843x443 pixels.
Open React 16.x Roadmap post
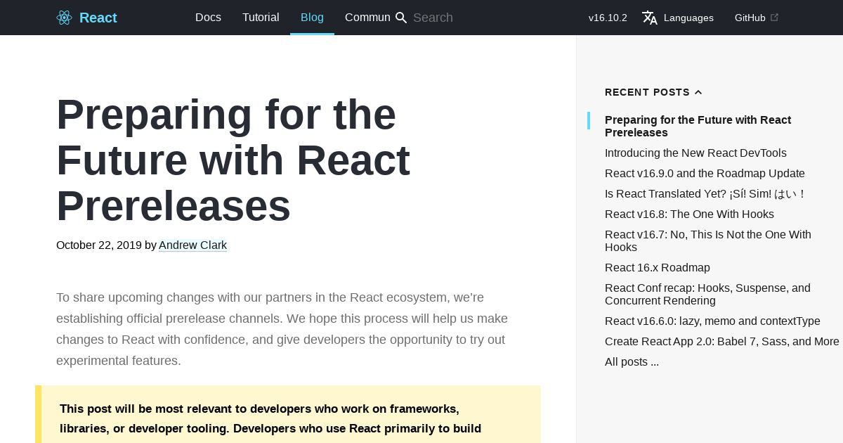click(x=658, y=268)
